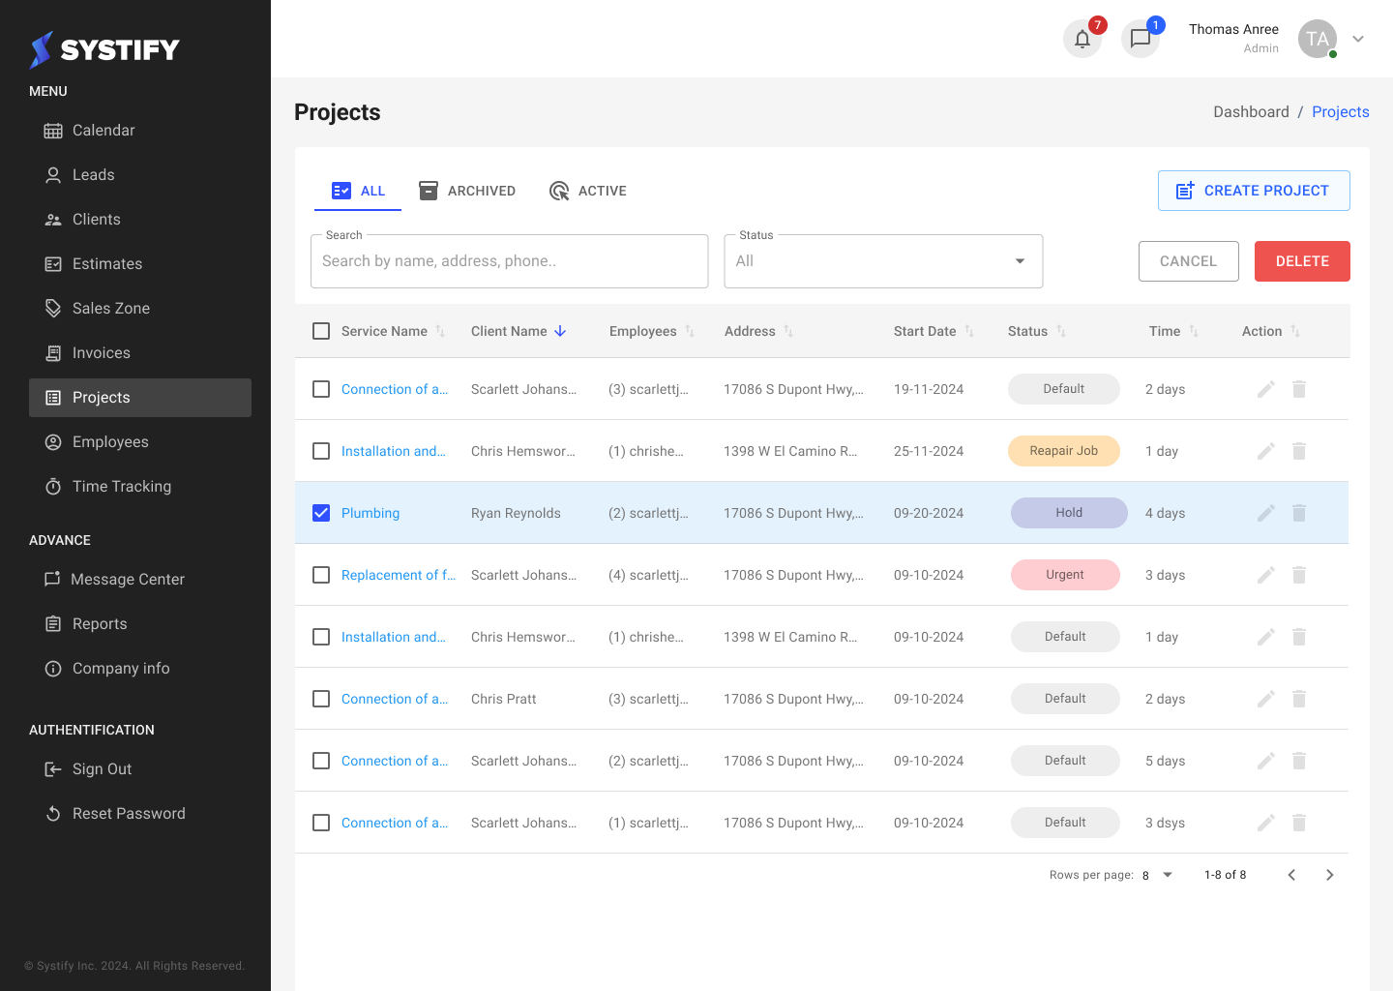Open the Rows per page dropdown
The height and width of the screenshot is (991, 1393).
[x=1156, y=874]
